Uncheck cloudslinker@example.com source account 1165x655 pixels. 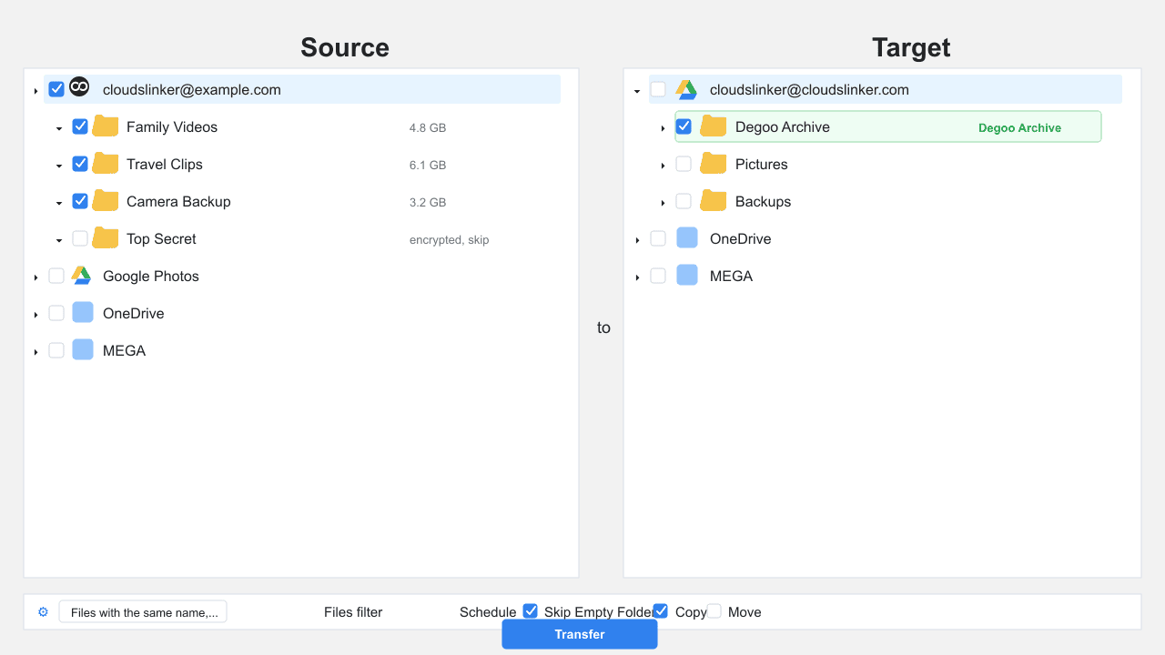point(56,89)
